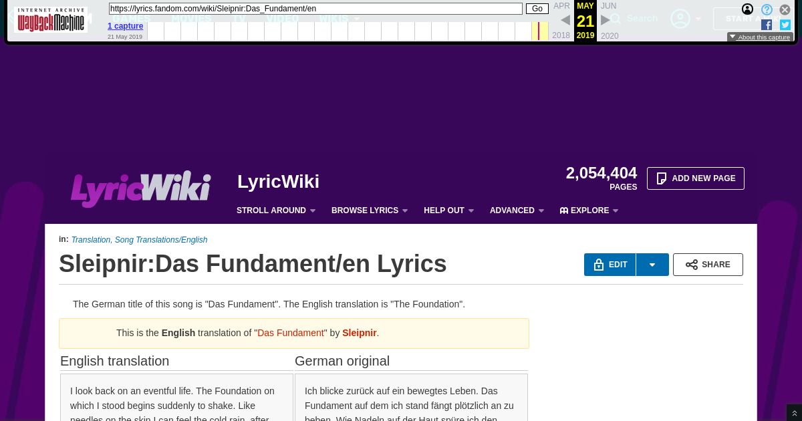Select the 2018 year label
The width and height of the screenshot is (802, 421).
coord(561,35)
